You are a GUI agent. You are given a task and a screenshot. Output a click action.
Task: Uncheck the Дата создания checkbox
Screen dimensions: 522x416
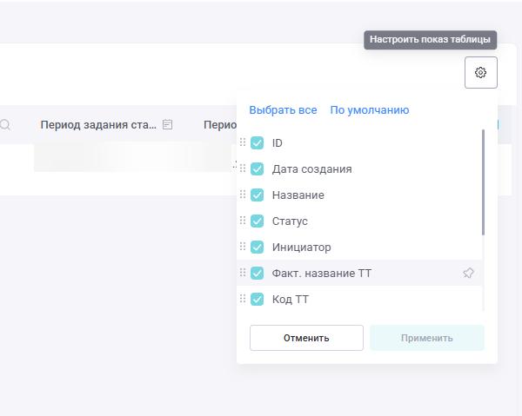point(257,168)
